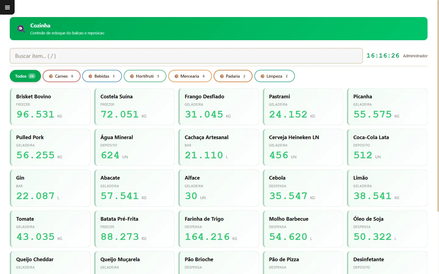439x274 pixels.
Task: Select the Desinfetante card
Action: coord(387,263)
